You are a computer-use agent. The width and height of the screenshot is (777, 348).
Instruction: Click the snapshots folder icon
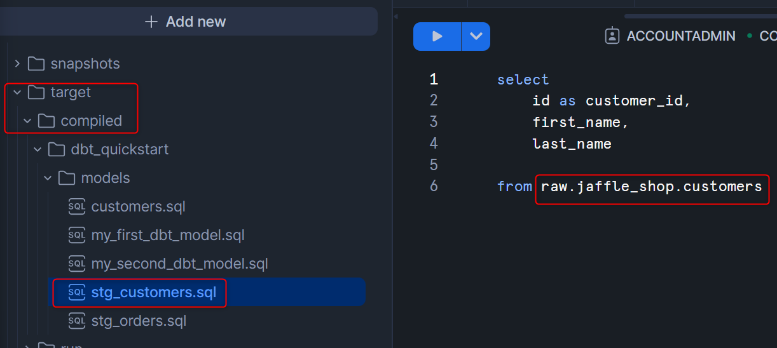36,64
